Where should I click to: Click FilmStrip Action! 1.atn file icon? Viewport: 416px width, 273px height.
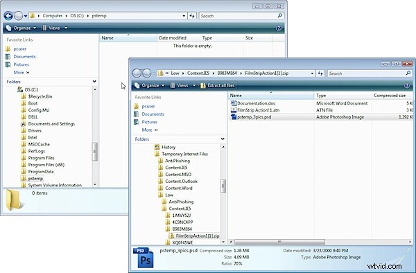tap(234, 110)
